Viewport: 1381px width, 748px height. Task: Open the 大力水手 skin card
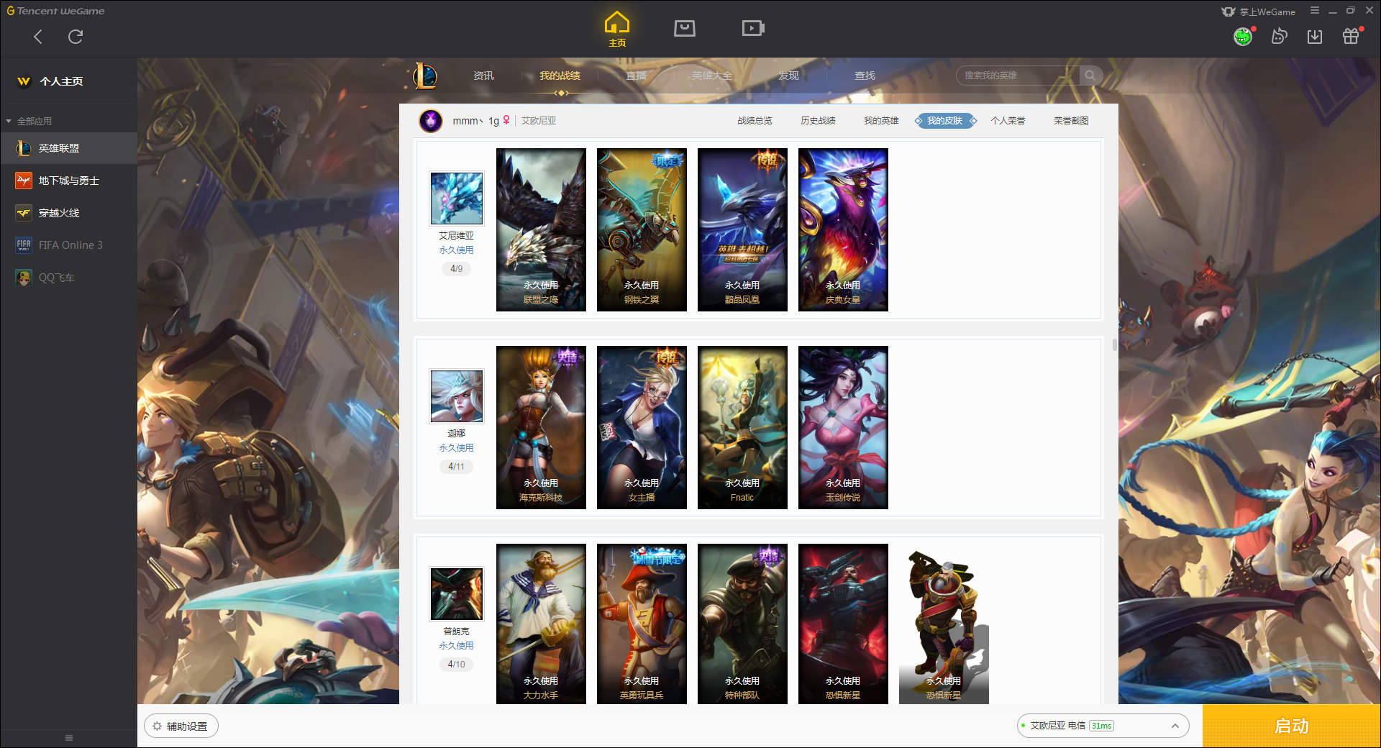[x=541, y=624]
